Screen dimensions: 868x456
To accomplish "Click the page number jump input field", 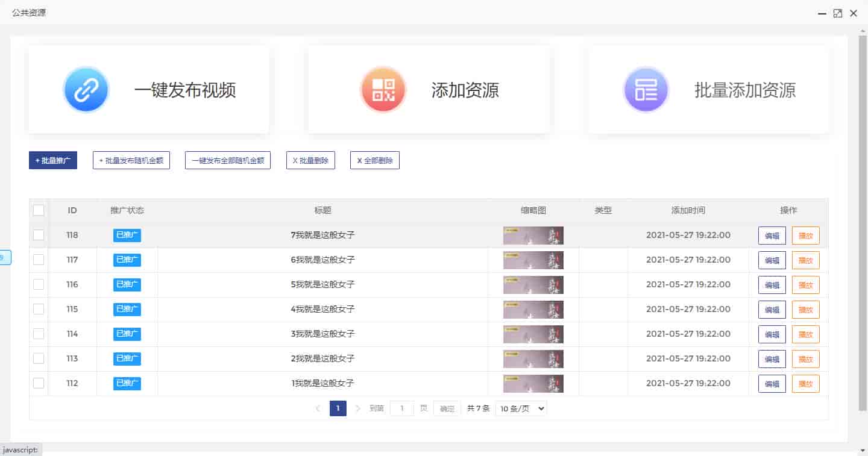I will (x=401, y=408).
